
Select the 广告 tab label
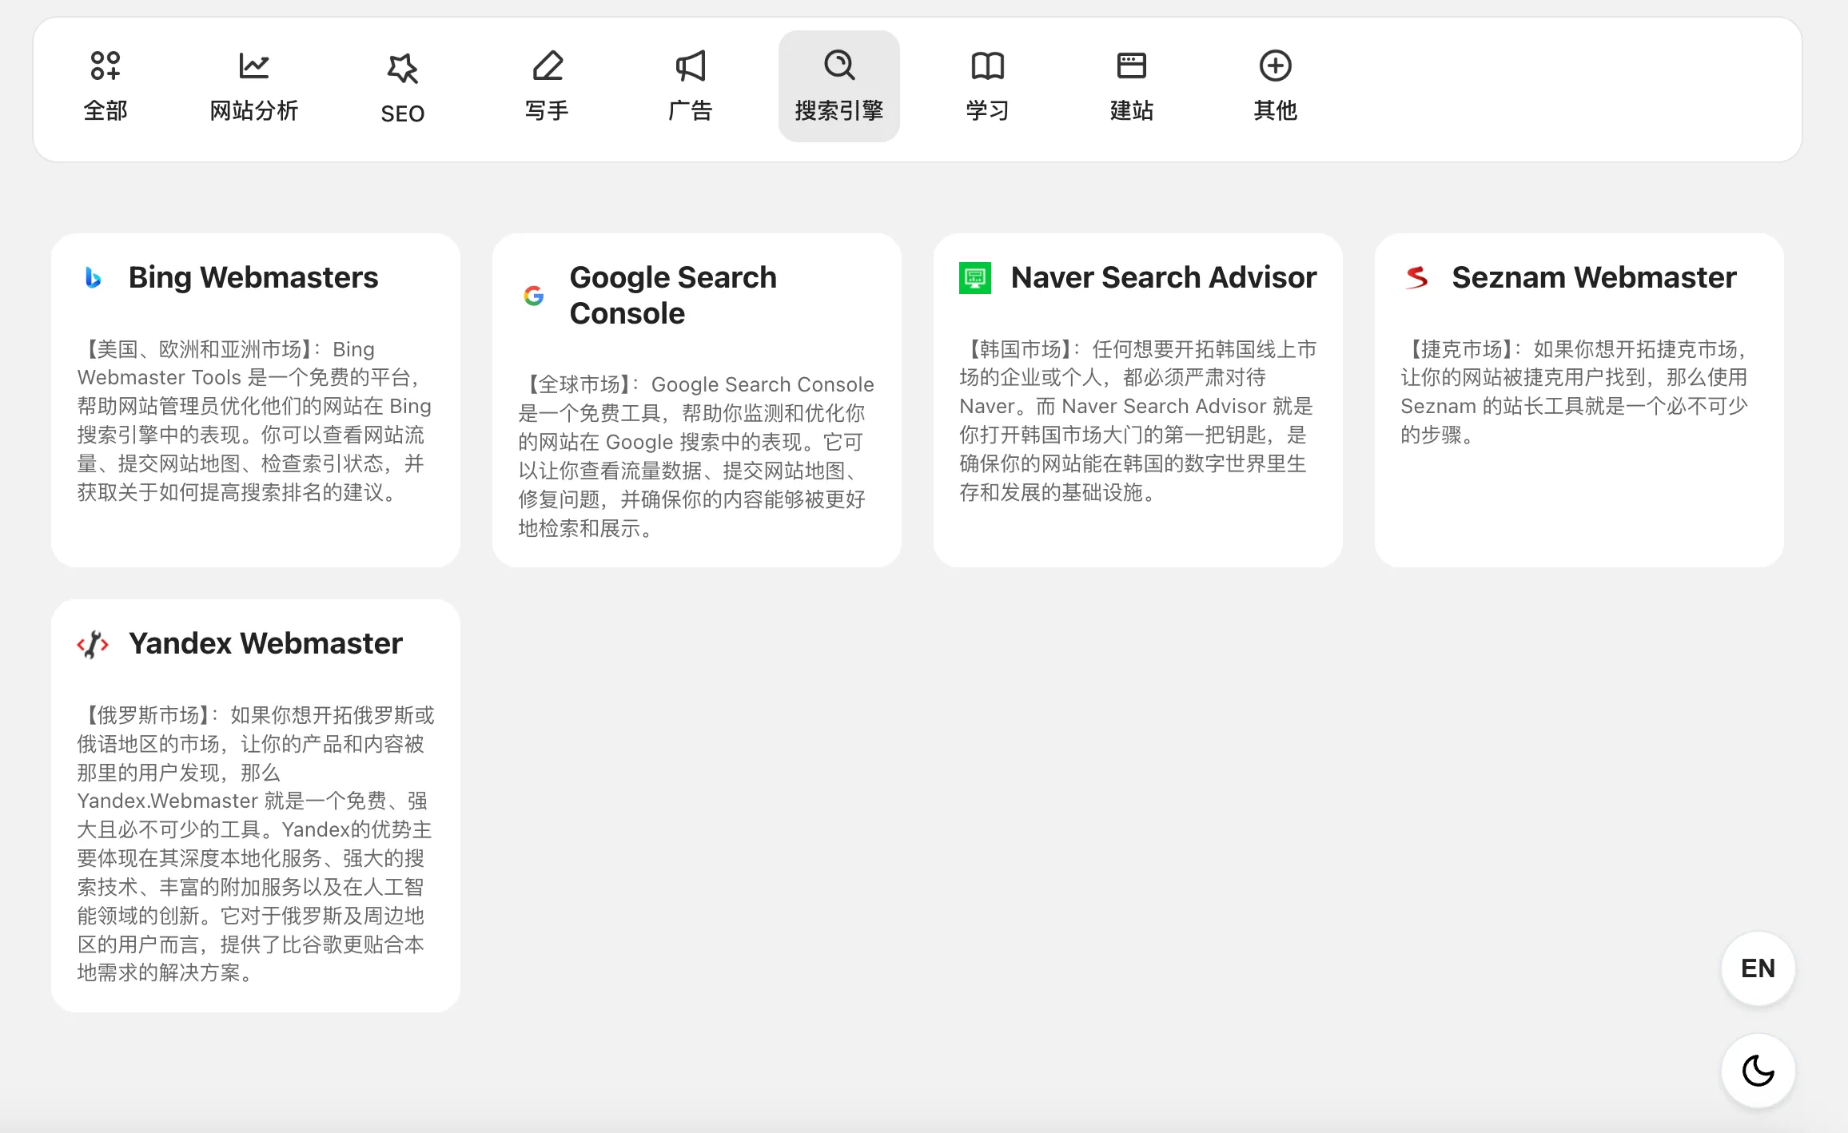point(691,110)
